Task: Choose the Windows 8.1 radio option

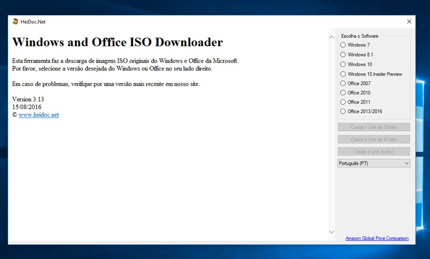Action: 343,55
